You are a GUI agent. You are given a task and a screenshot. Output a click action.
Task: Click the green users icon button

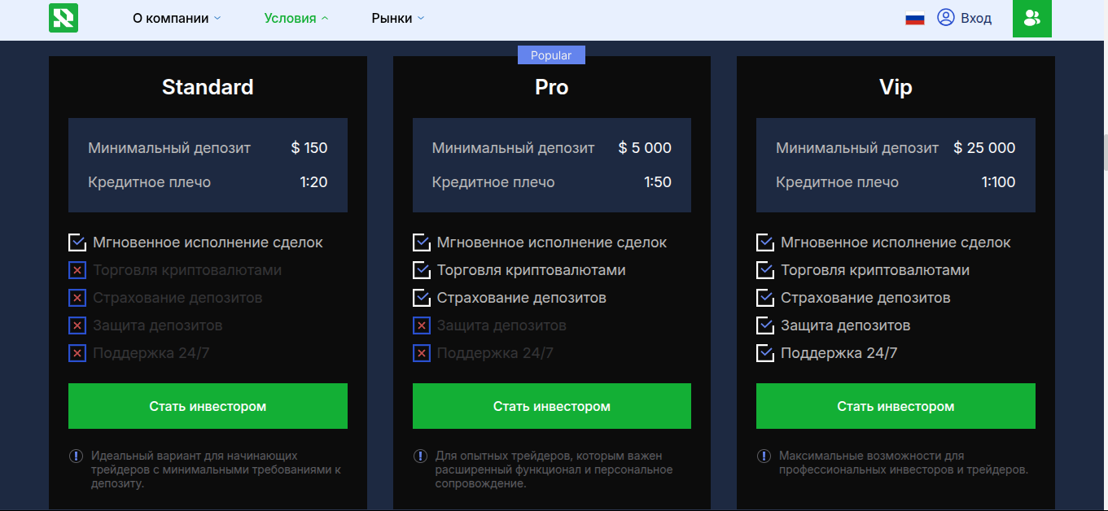pyautogui.click(x=1031, y=18)
